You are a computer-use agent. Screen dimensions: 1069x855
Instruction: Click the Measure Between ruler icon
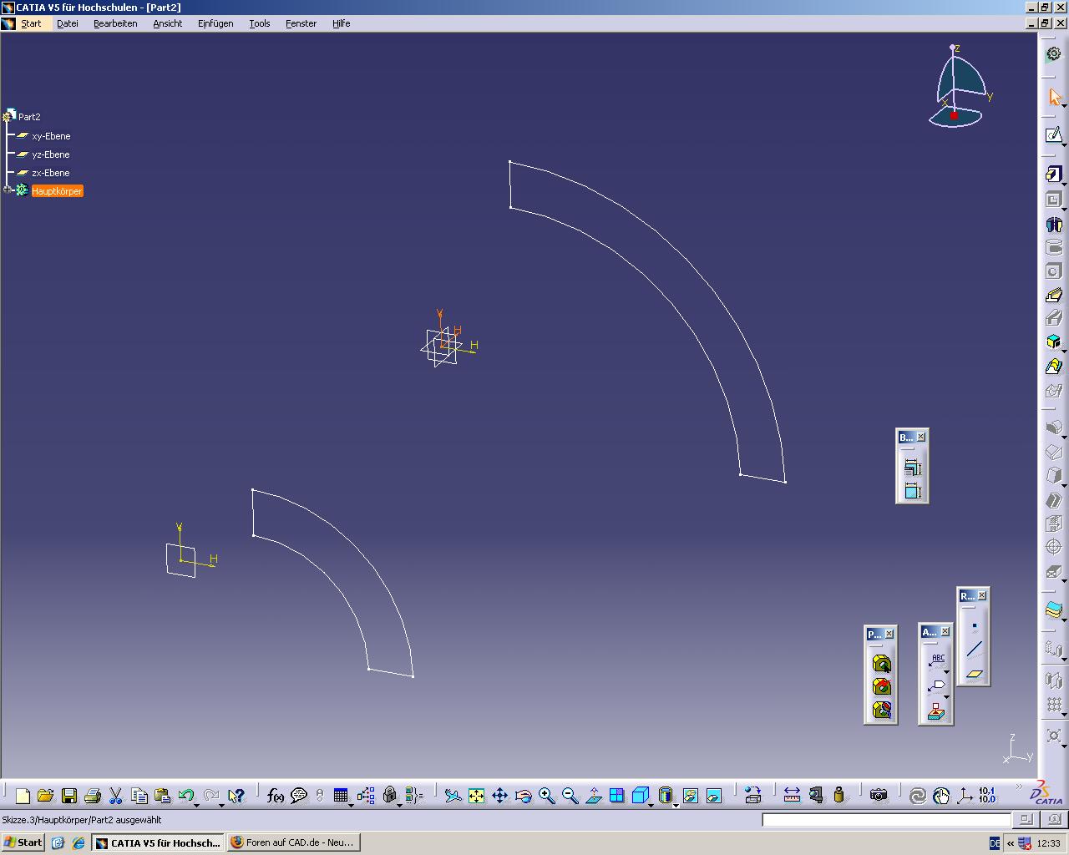pyautogui.click(x=792, y=796)
